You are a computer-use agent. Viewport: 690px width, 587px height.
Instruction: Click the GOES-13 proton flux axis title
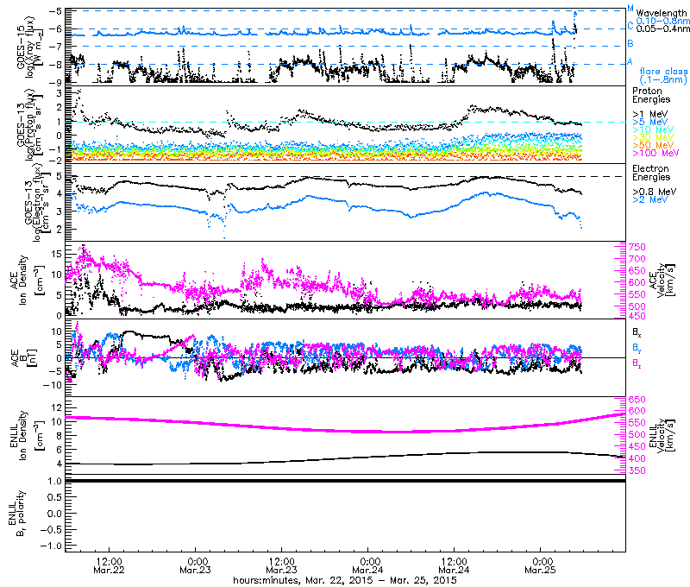30,124
